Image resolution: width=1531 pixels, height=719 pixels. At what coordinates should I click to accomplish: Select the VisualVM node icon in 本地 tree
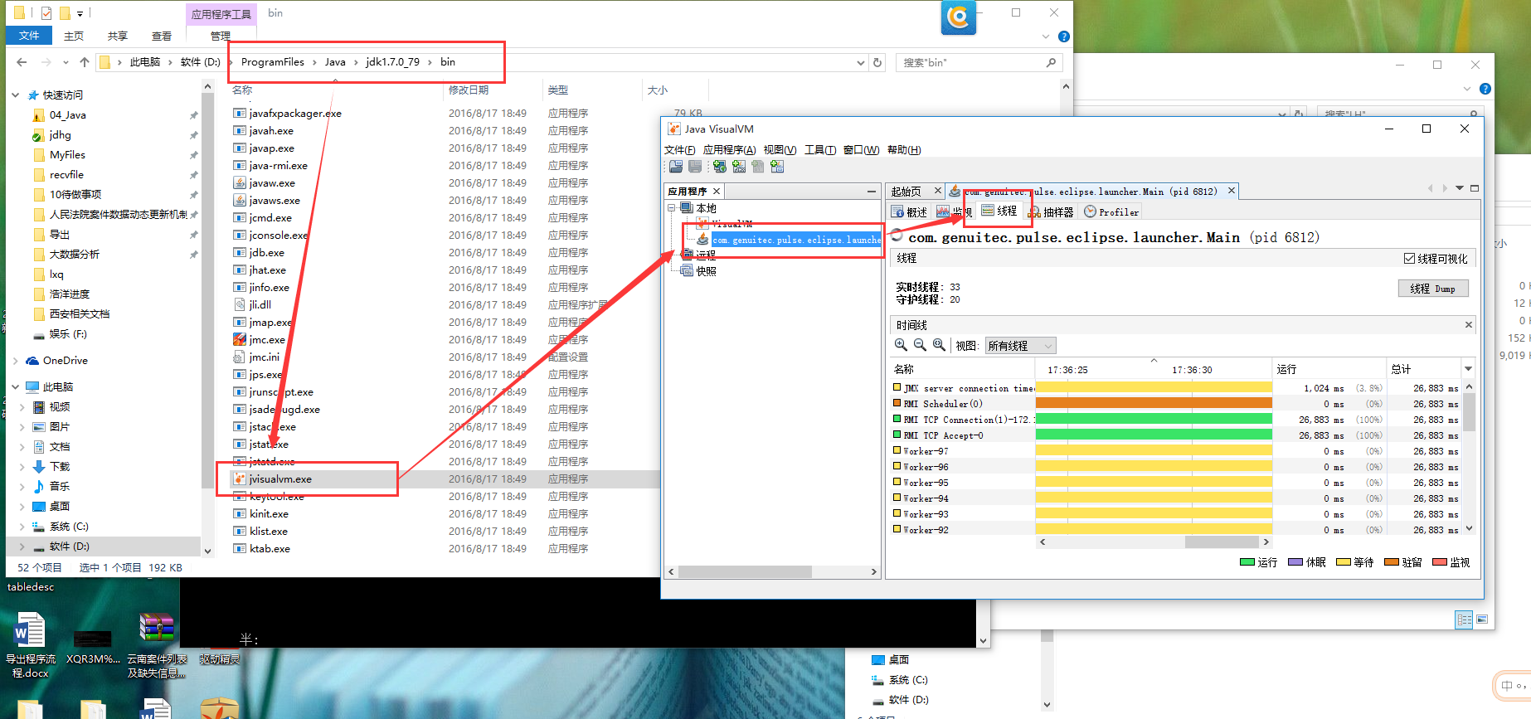pos(703,224)
